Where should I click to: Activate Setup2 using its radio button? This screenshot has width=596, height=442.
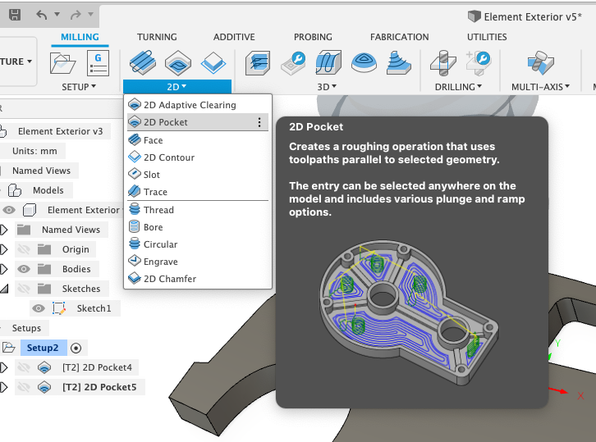(x=76, y=348)
